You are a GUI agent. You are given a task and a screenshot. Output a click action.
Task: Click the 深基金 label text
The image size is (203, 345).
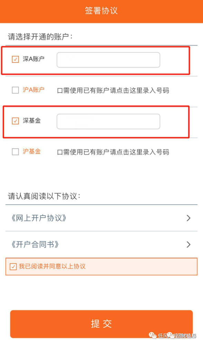coord(32,120)
